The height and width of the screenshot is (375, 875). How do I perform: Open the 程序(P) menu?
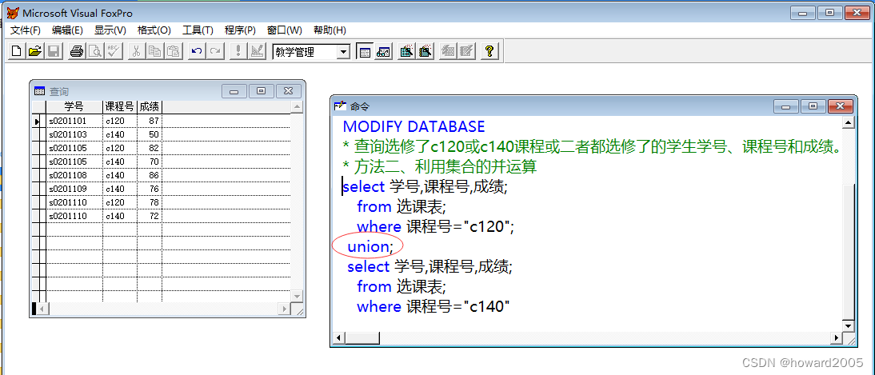(240, 30)
